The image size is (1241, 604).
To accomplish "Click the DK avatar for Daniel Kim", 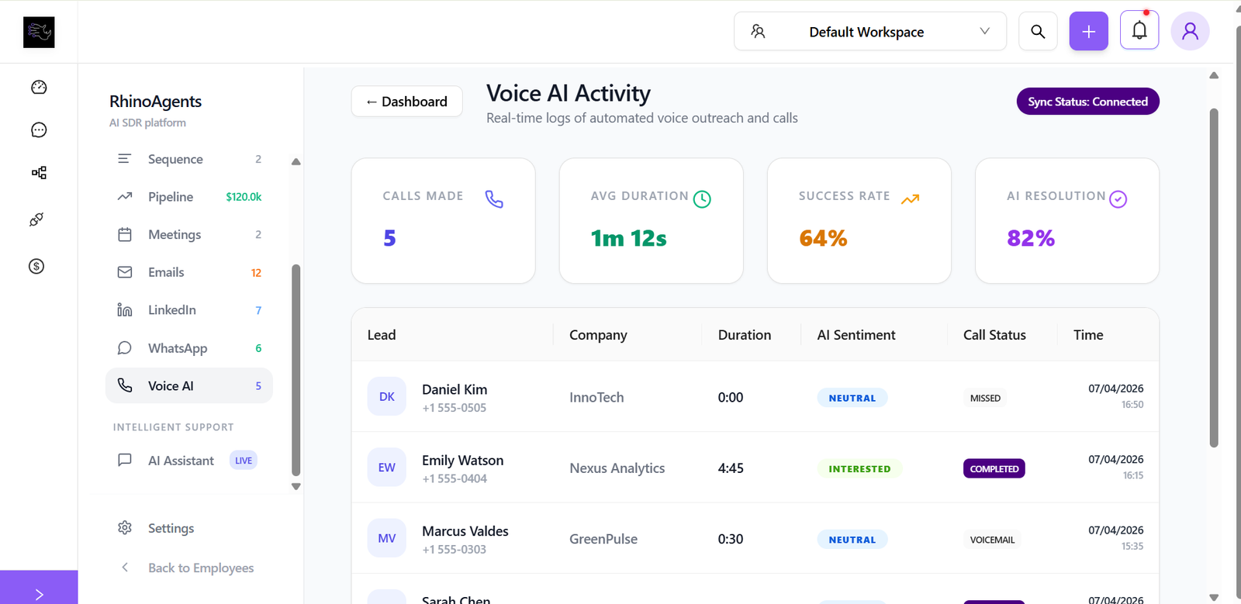I will click(387, 396).
